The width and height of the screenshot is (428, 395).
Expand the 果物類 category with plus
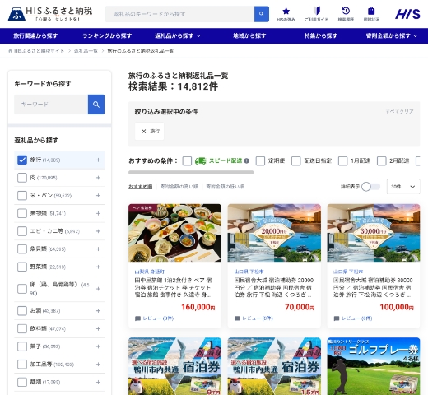(x=98, y=213)
